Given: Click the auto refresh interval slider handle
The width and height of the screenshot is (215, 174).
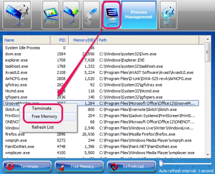Looking at the screenshot, I should click(x=161, y=163).
